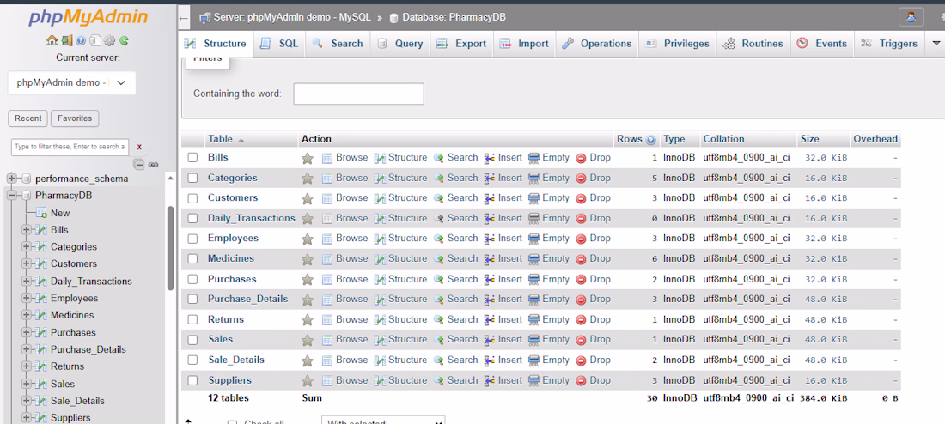Click the red X to clear filter

coord(139,147)
